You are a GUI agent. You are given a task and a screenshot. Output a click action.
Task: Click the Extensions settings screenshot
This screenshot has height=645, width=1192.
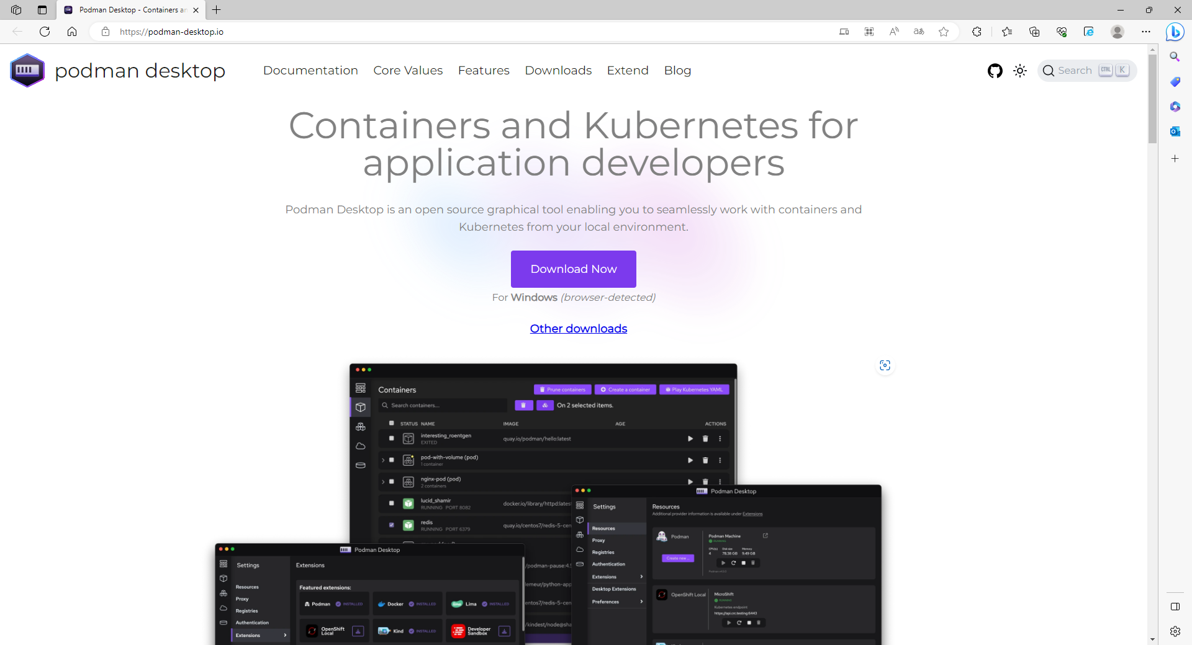[370, 594]
